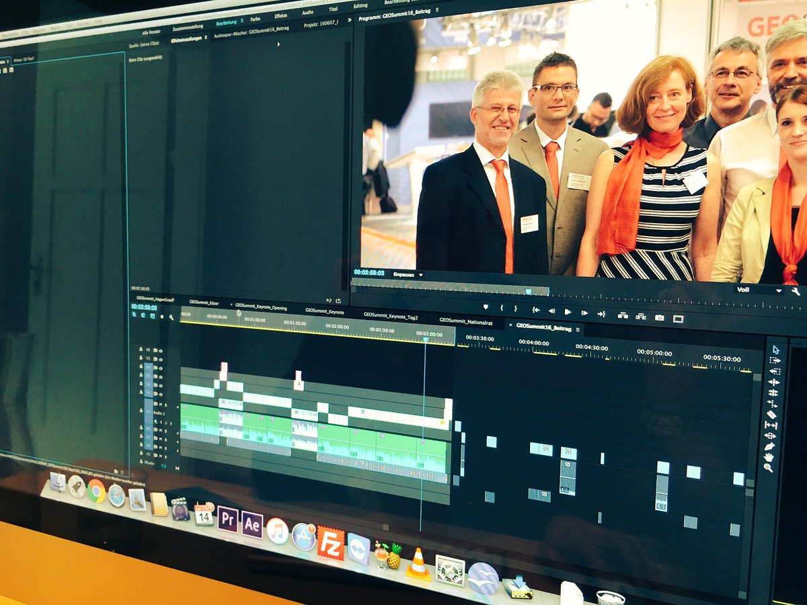Click the Lift button
807x605 pixels.
click(623, 315)
